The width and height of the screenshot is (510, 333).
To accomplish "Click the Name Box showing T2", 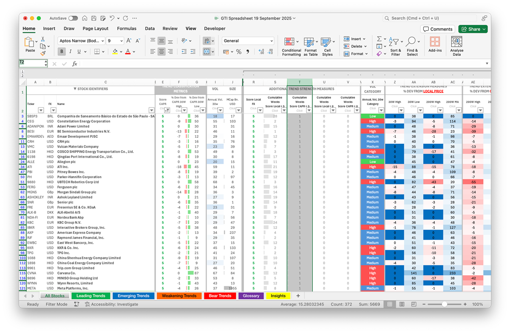I will coord(33,63).
